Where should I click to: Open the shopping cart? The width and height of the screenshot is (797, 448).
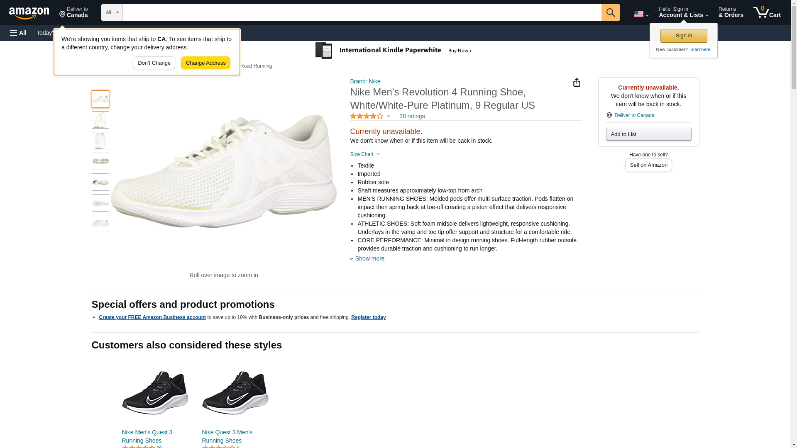click(767, 12)
